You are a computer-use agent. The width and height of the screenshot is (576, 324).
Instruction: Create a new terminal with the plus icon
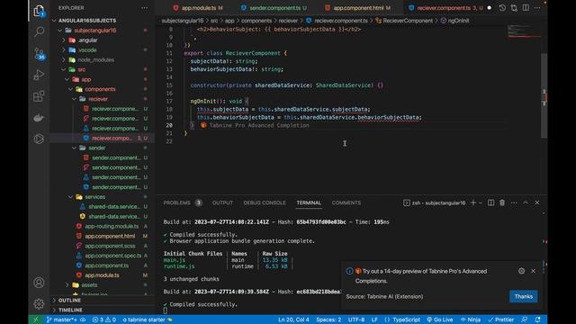[473, 202]
